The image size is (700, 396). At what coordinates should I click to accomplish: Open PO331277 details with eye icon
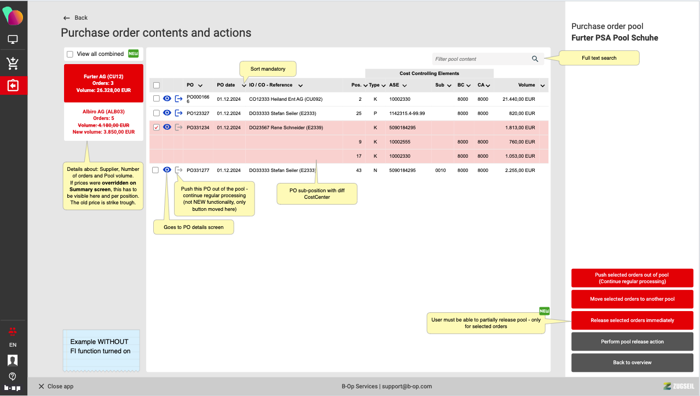167,170
